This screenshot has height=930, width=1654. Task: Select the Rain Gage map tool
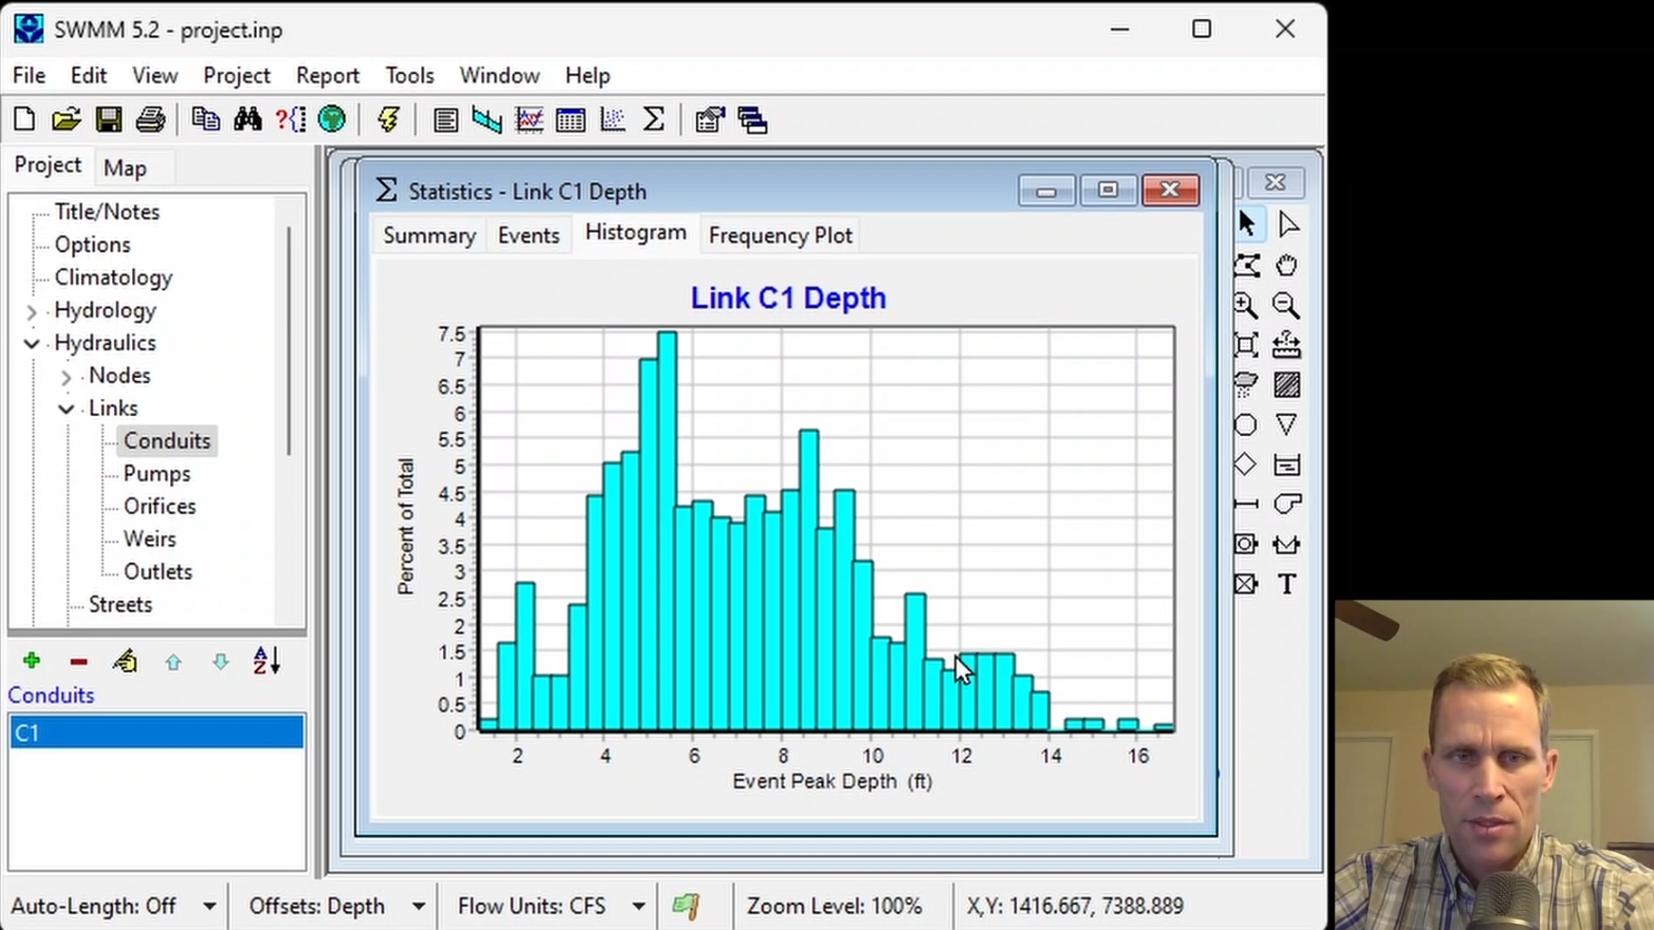[x=1245, y=385]
